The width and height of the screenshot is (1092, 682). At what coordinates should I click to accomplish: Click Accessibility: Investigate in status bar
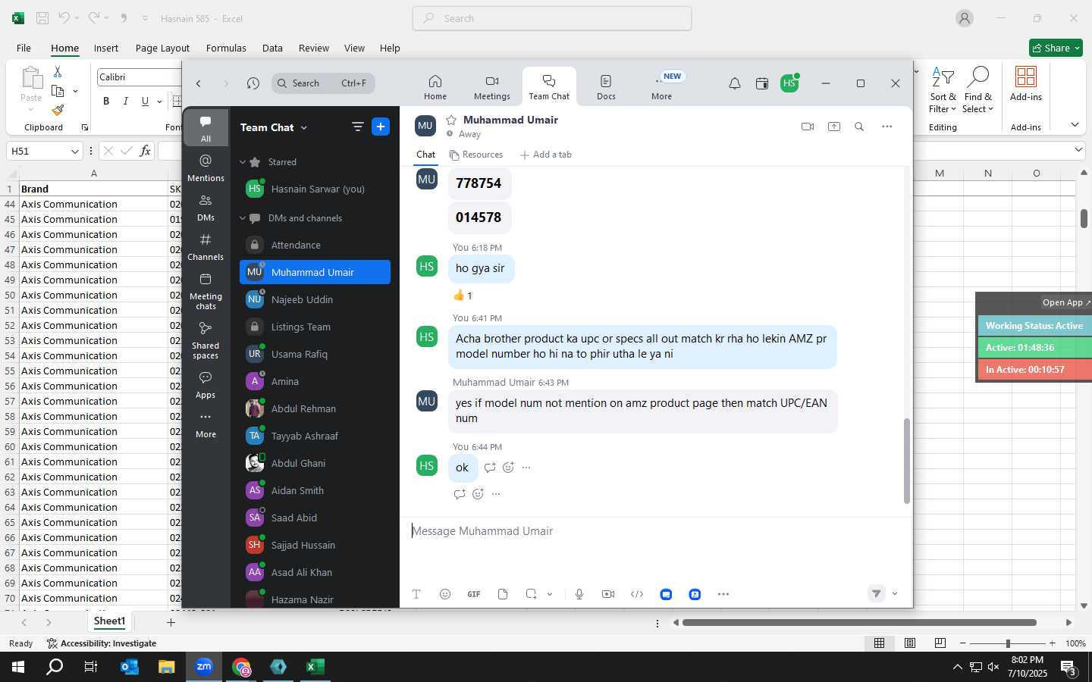[101, 643]
